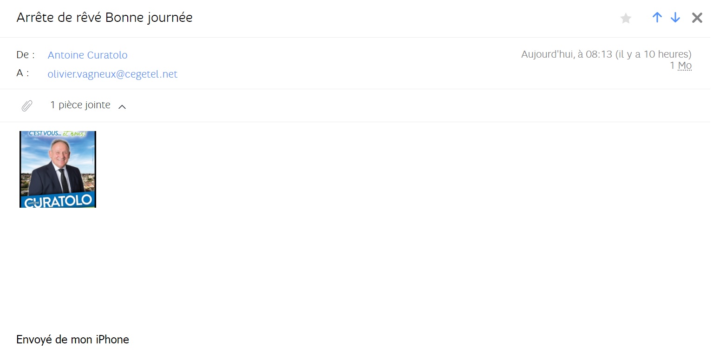Open the Curatolo poster attachment thumbnail
Screen dimensions: 713x355
point(58,169)
